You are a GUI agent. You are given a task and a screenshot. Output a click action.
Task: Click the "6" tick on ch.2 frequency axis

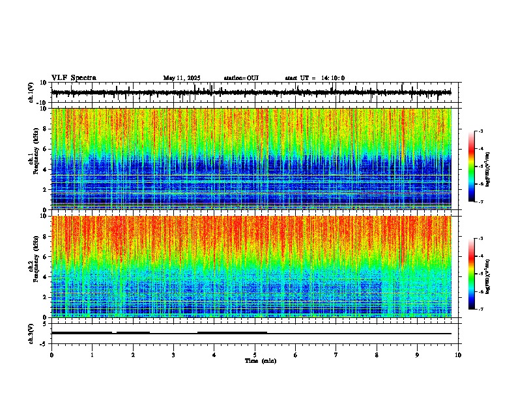pyautogui.click(x=46, y=256)
